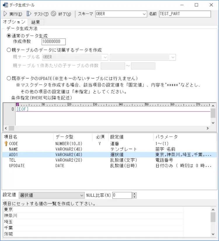Click the 項目名 column header
The image size is (219, 241).
coord(28,137)
